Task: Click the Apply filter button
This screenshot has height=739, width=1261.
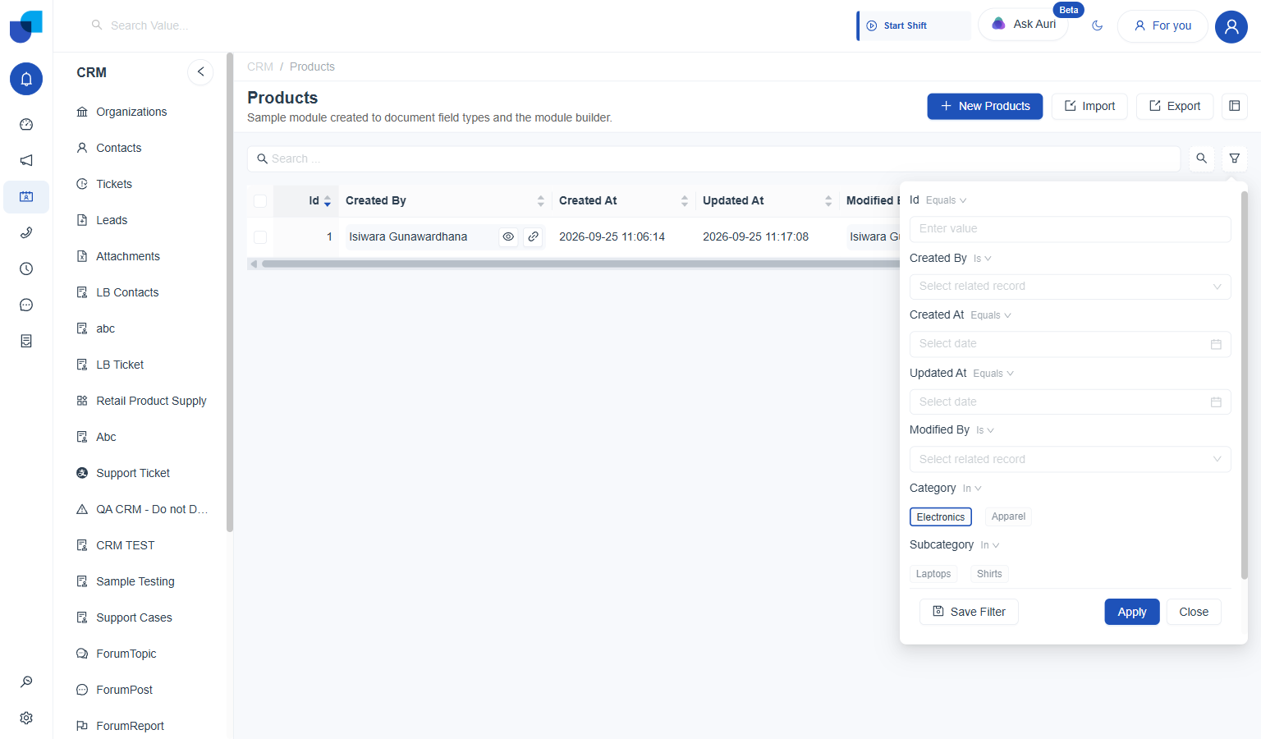Action: click(x=1132, y=612)
